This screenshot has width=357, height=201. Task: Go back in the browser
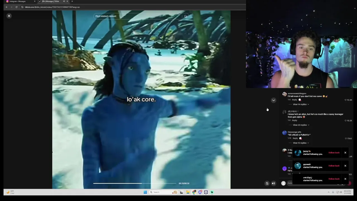(6, 7)
